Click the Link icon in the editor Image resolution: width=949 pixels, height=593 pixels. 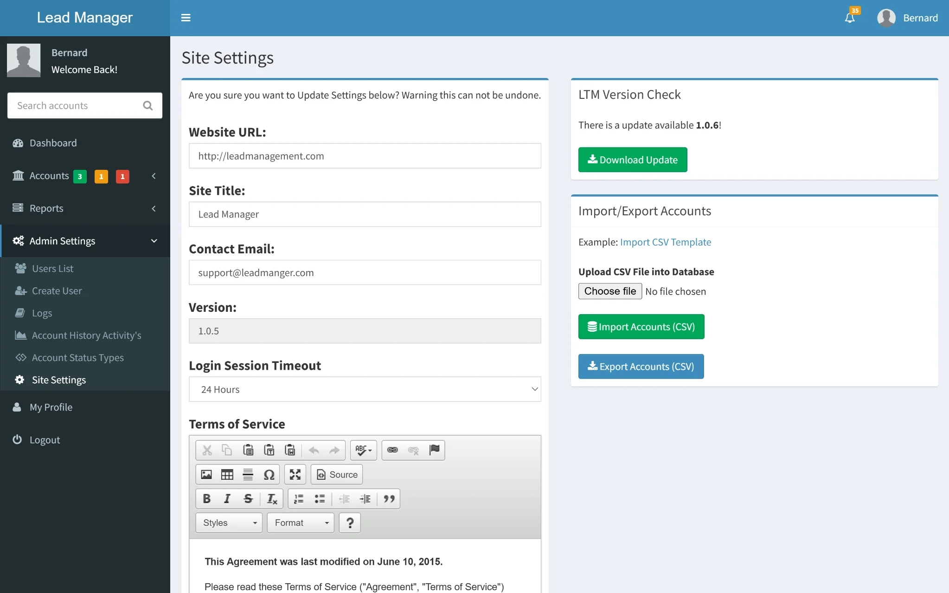(392, 450)
